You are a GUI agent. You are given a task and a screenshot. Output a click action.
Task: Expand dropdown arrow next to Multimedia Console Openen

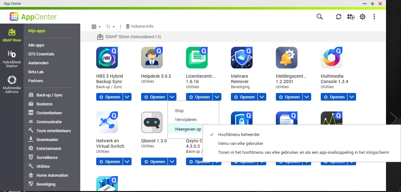352,97
